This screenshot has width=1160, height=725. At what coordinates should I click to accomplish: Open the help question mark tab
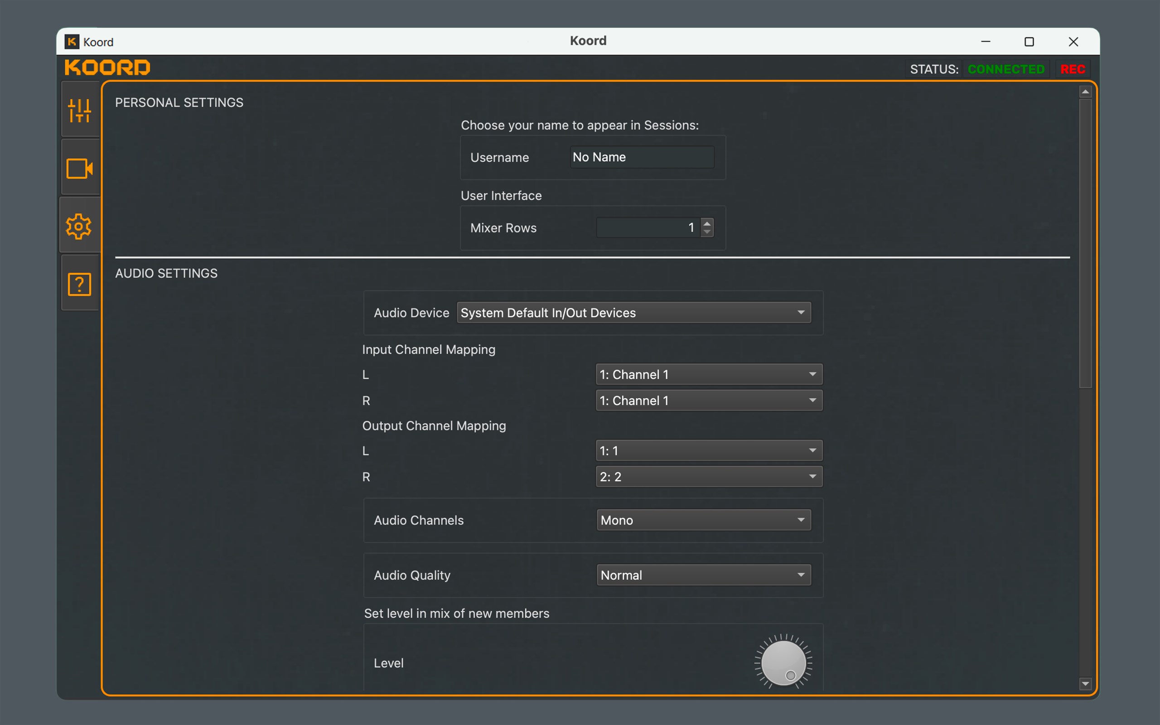tap(80, 285)
